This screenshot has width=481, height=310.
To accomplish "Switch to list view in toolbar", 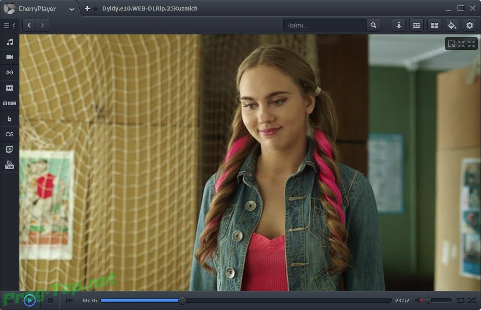I will (x=416, y=25).
